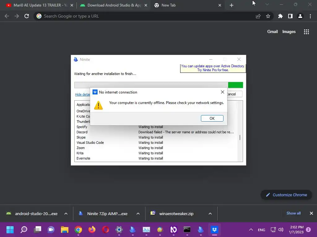This screenshot has width=317, height=237.
Task: Click the Ninite progress bar
Action: pos(159,85)
